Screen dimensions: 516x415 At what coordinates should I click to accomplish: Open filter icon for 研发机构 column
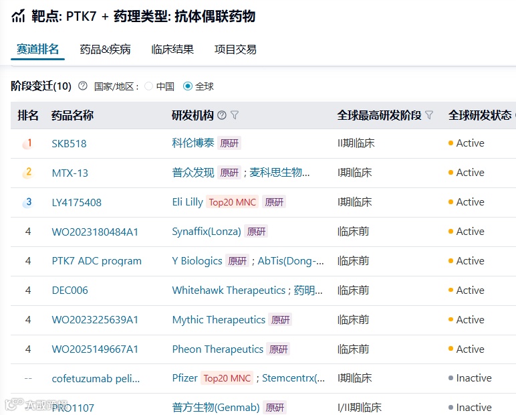point(235,115)
